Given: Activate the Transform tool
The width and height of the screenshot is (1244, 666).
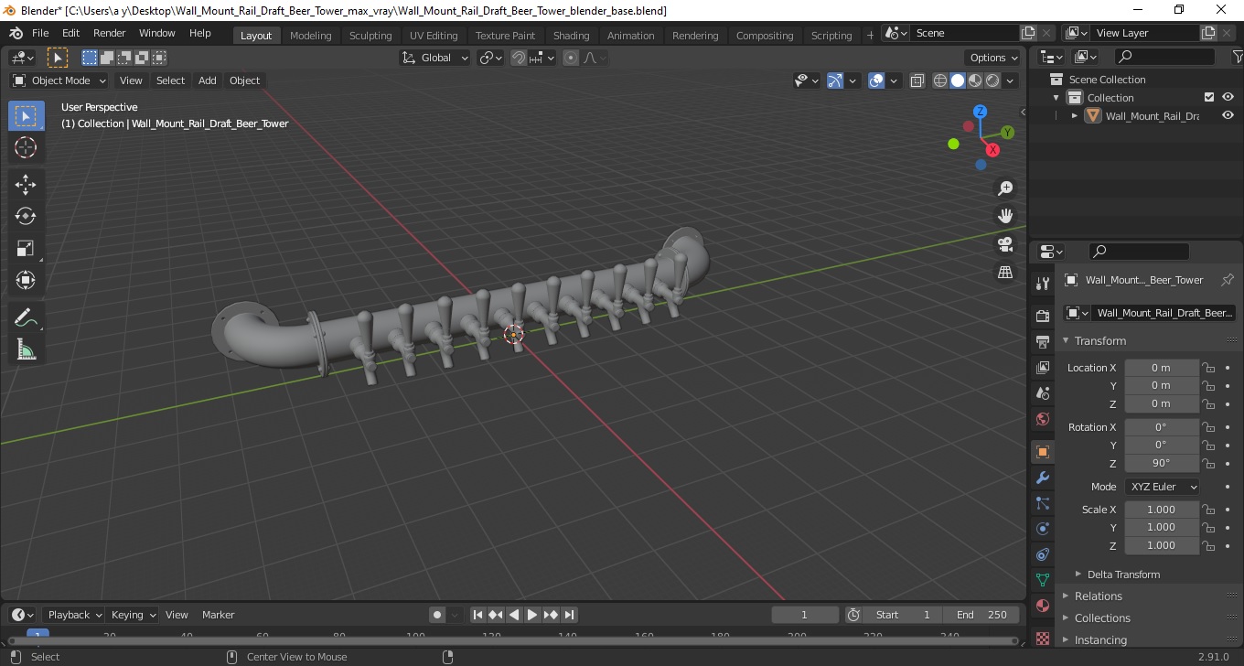Looking at the screenshot, I should click(x=26, y=280).
